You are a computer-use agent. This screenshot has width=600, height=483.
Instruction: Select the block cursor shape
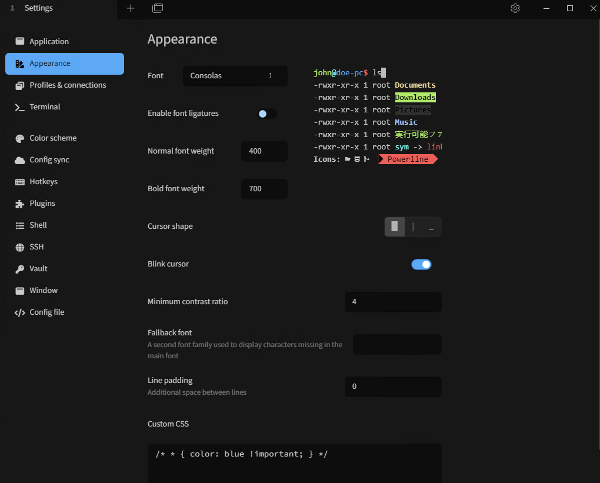pos(395,226)
